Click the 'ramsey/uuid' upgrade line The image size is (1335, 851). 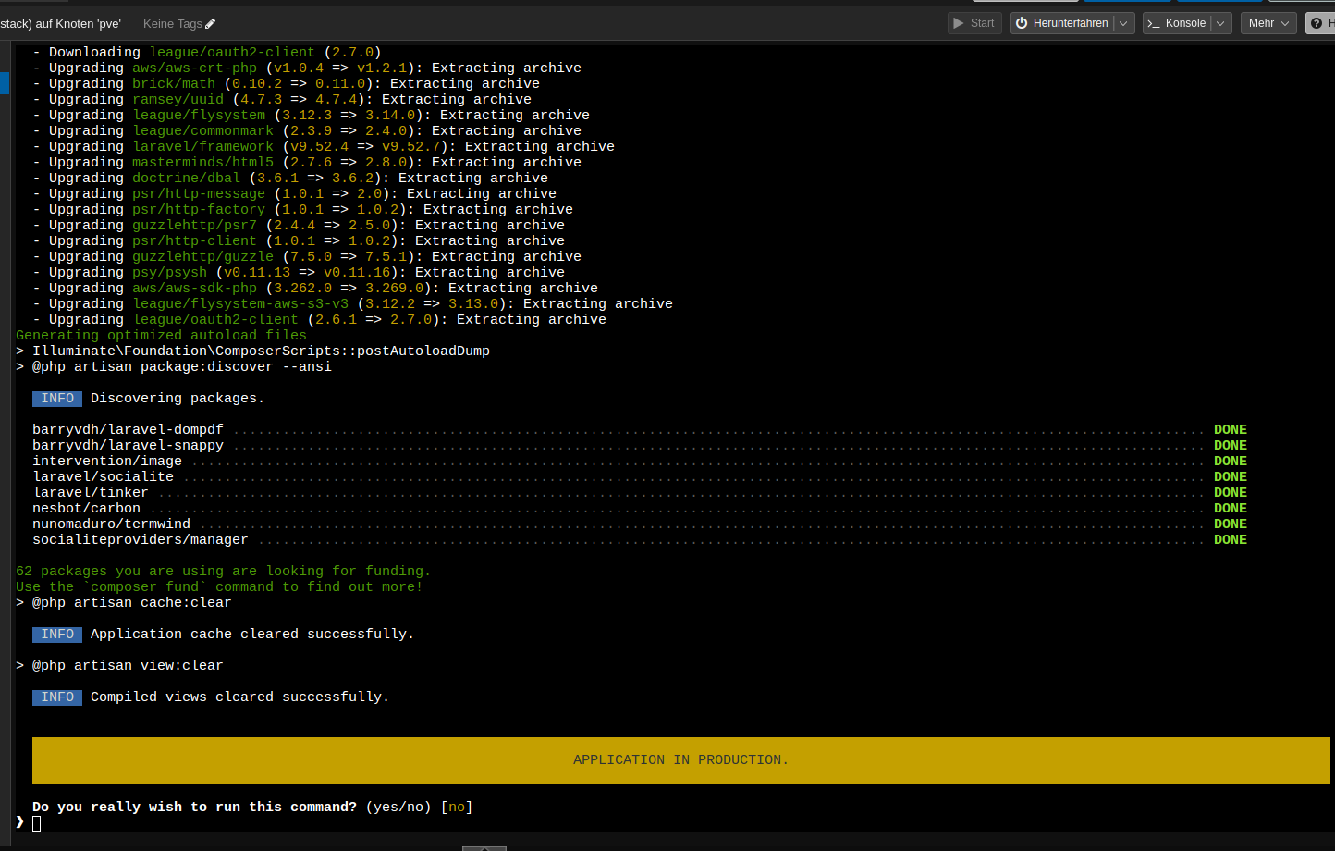[282, 100]
